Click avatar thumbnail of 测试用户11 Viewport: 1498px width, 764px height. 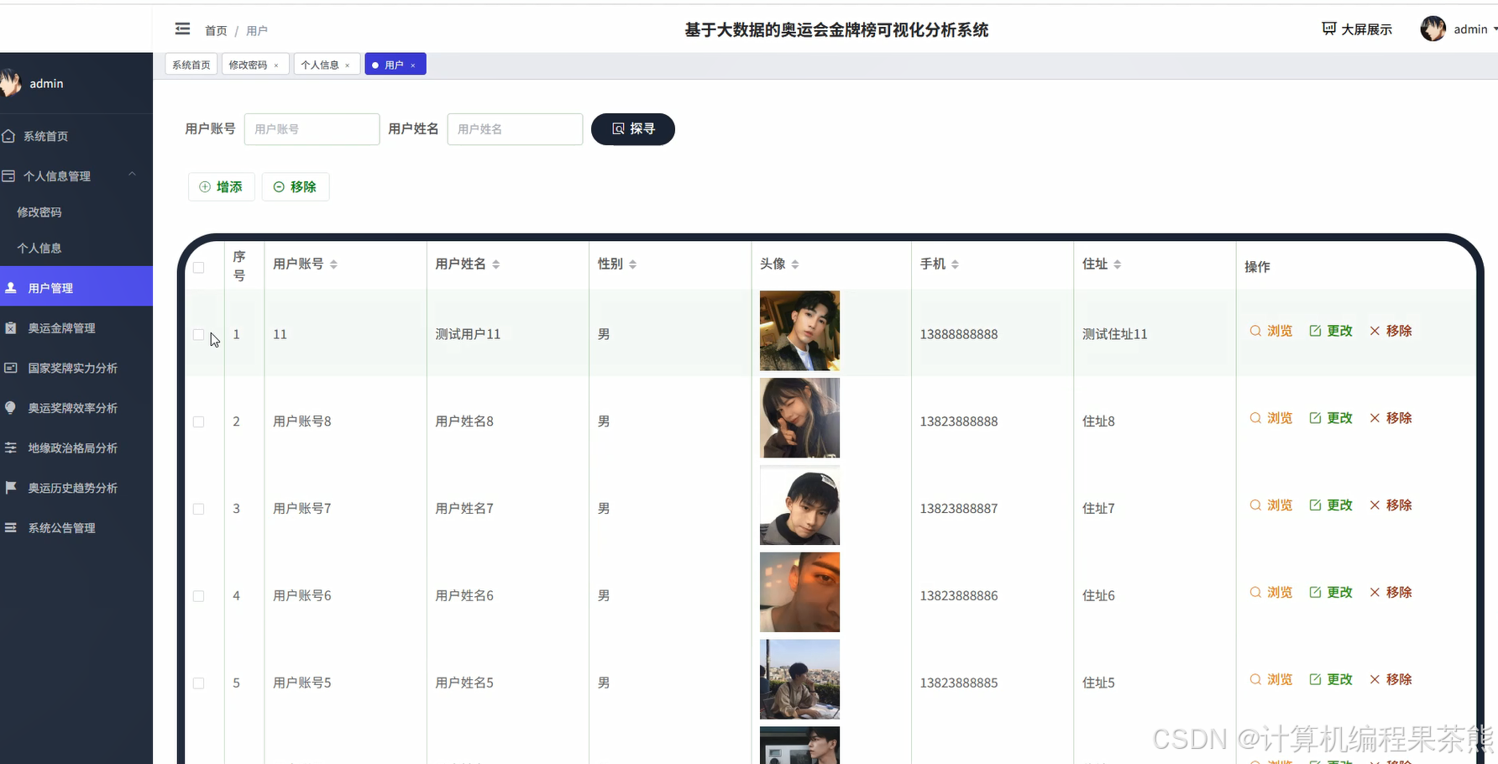pyautogui.click(x=799, y=331)
